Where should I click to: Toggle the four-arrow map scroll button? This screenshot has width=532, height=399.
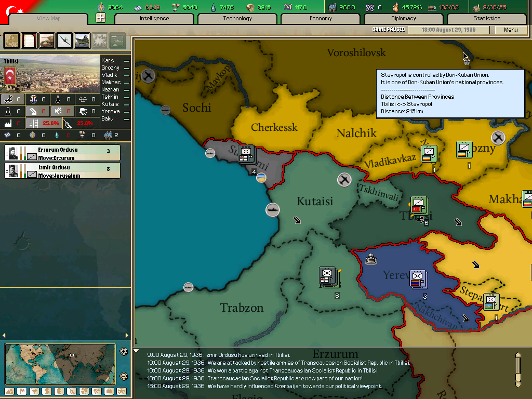click(101, 18)
